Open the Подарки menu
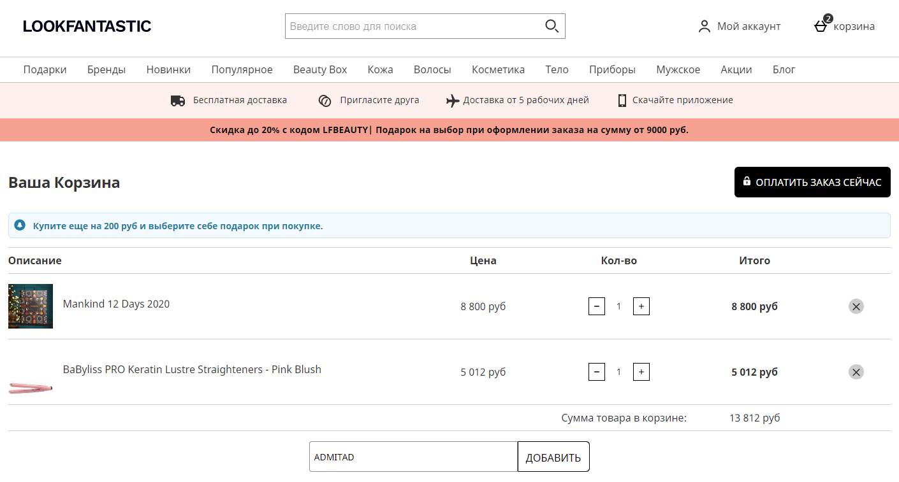Image resolution: width=899 pixels, height=482 pixels. tap(45, 69)
